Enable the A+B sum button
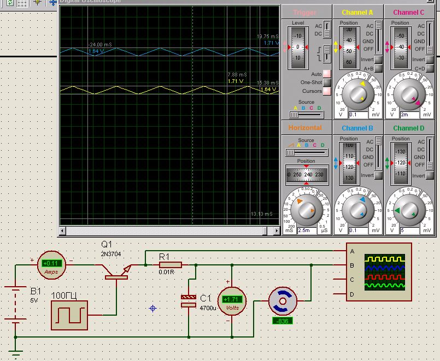Image resolution: width=440 pixels, height=361 pixels. [x=377, y=69]
